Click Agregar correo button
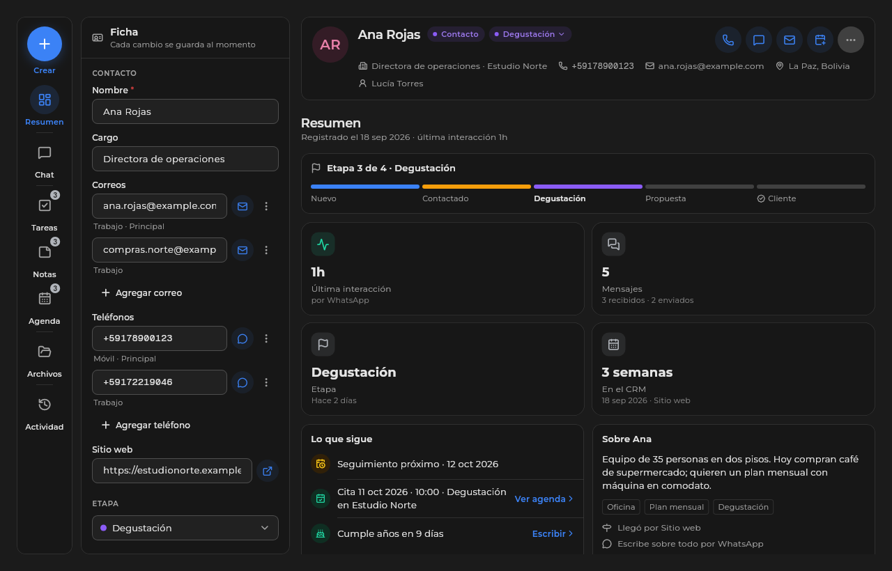Screen dimensions: 892x571 coord(141,293)
